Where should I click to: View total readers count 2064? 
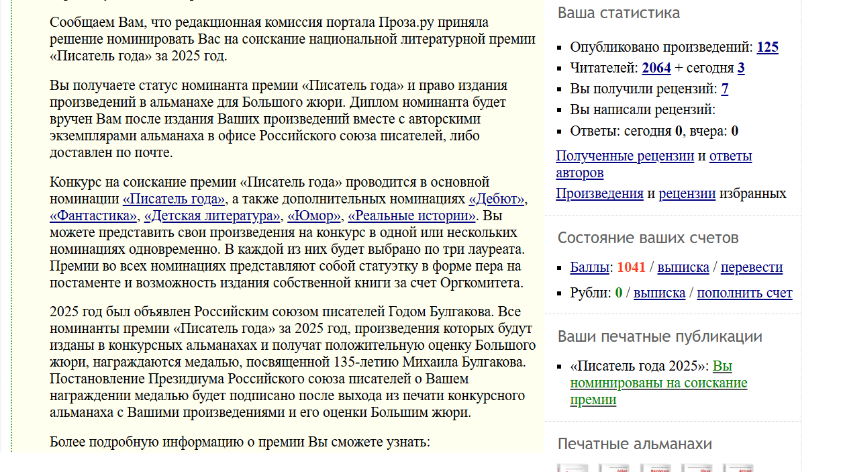tap(656, 68)
